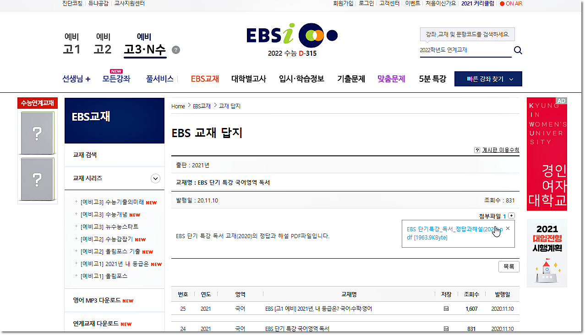Click the 수능연계교재 red header

point(37,103)
